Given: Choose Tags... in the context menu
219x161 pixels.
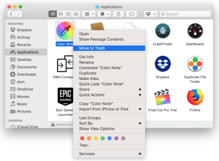Looking at the screenshot, I should pos(109,145).
